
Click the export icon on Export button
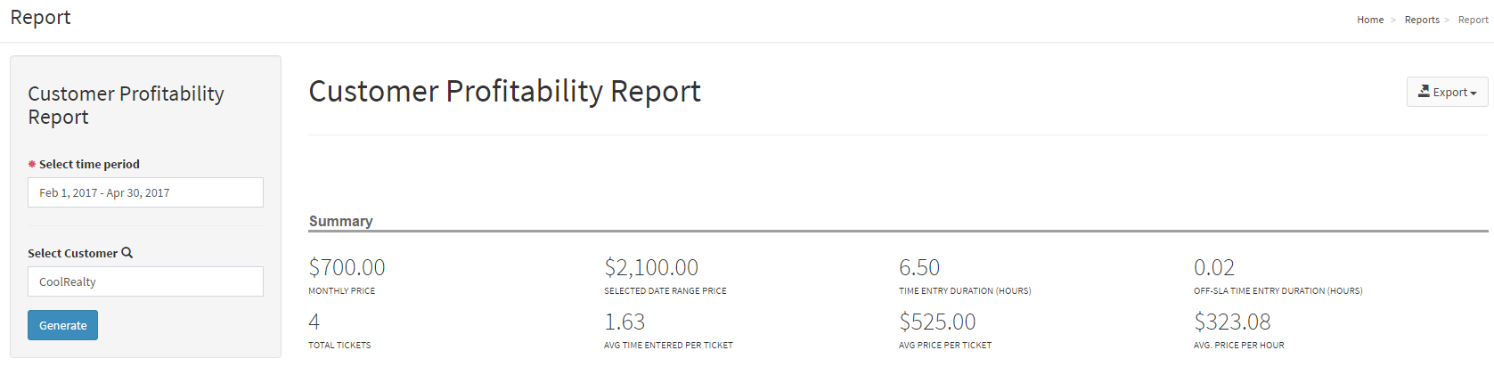1424,91
